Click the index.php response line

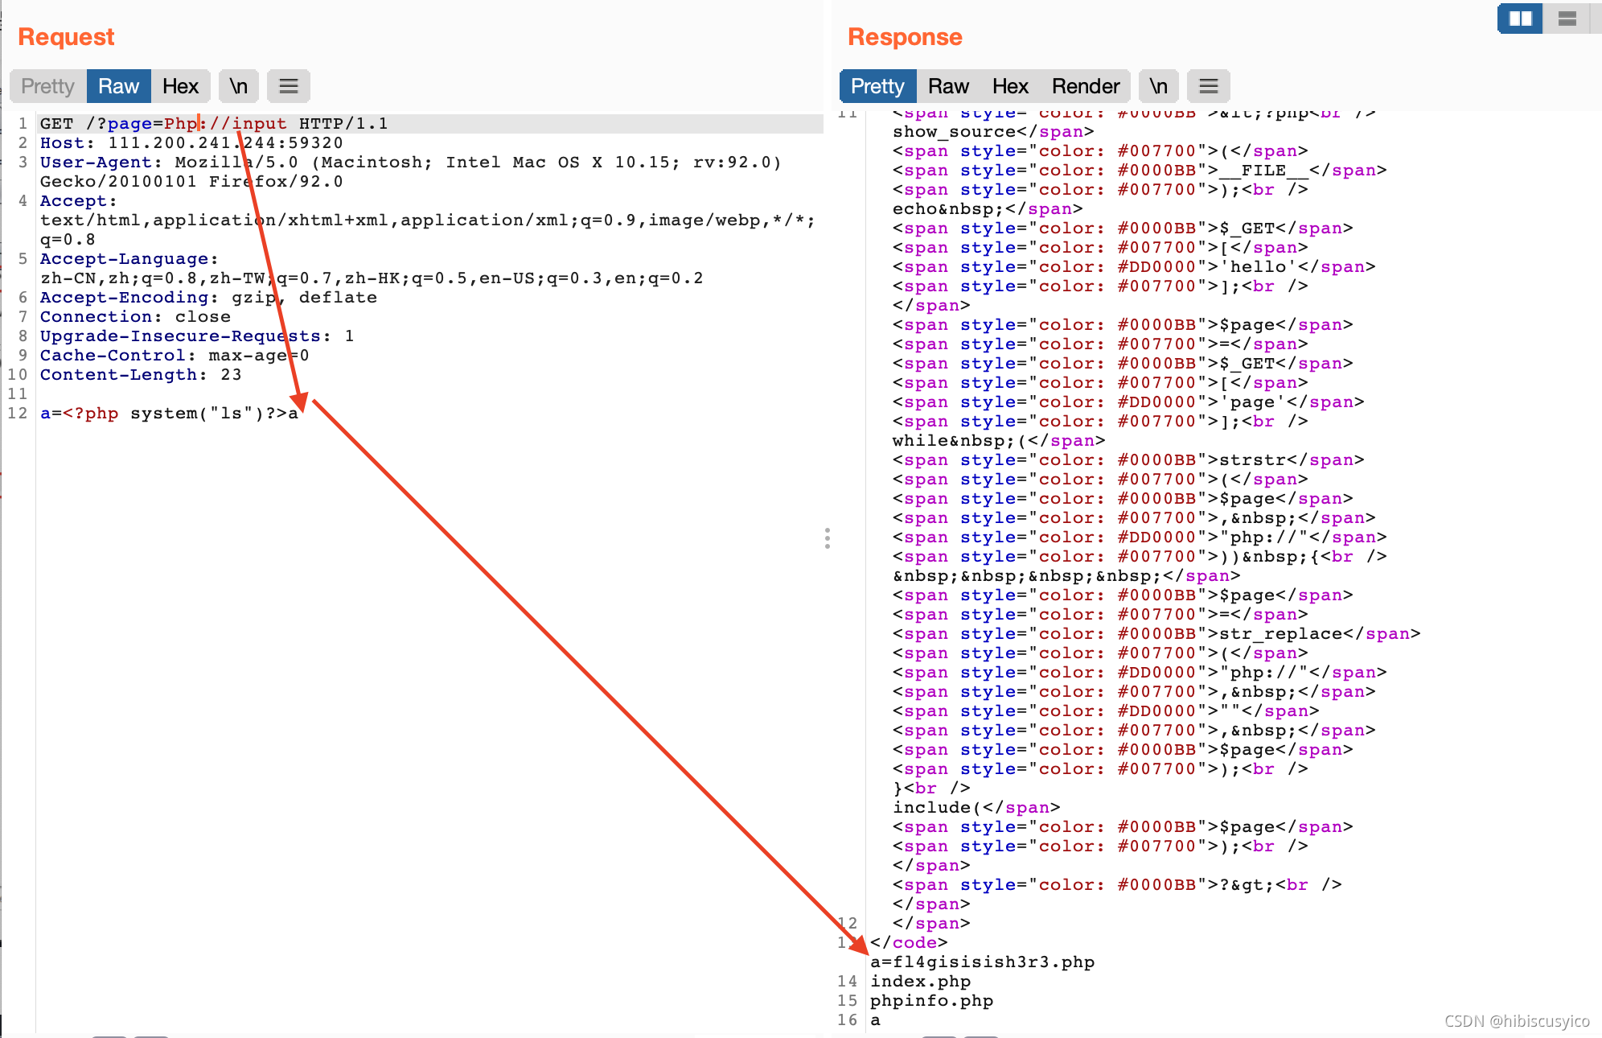coord(920,981)
